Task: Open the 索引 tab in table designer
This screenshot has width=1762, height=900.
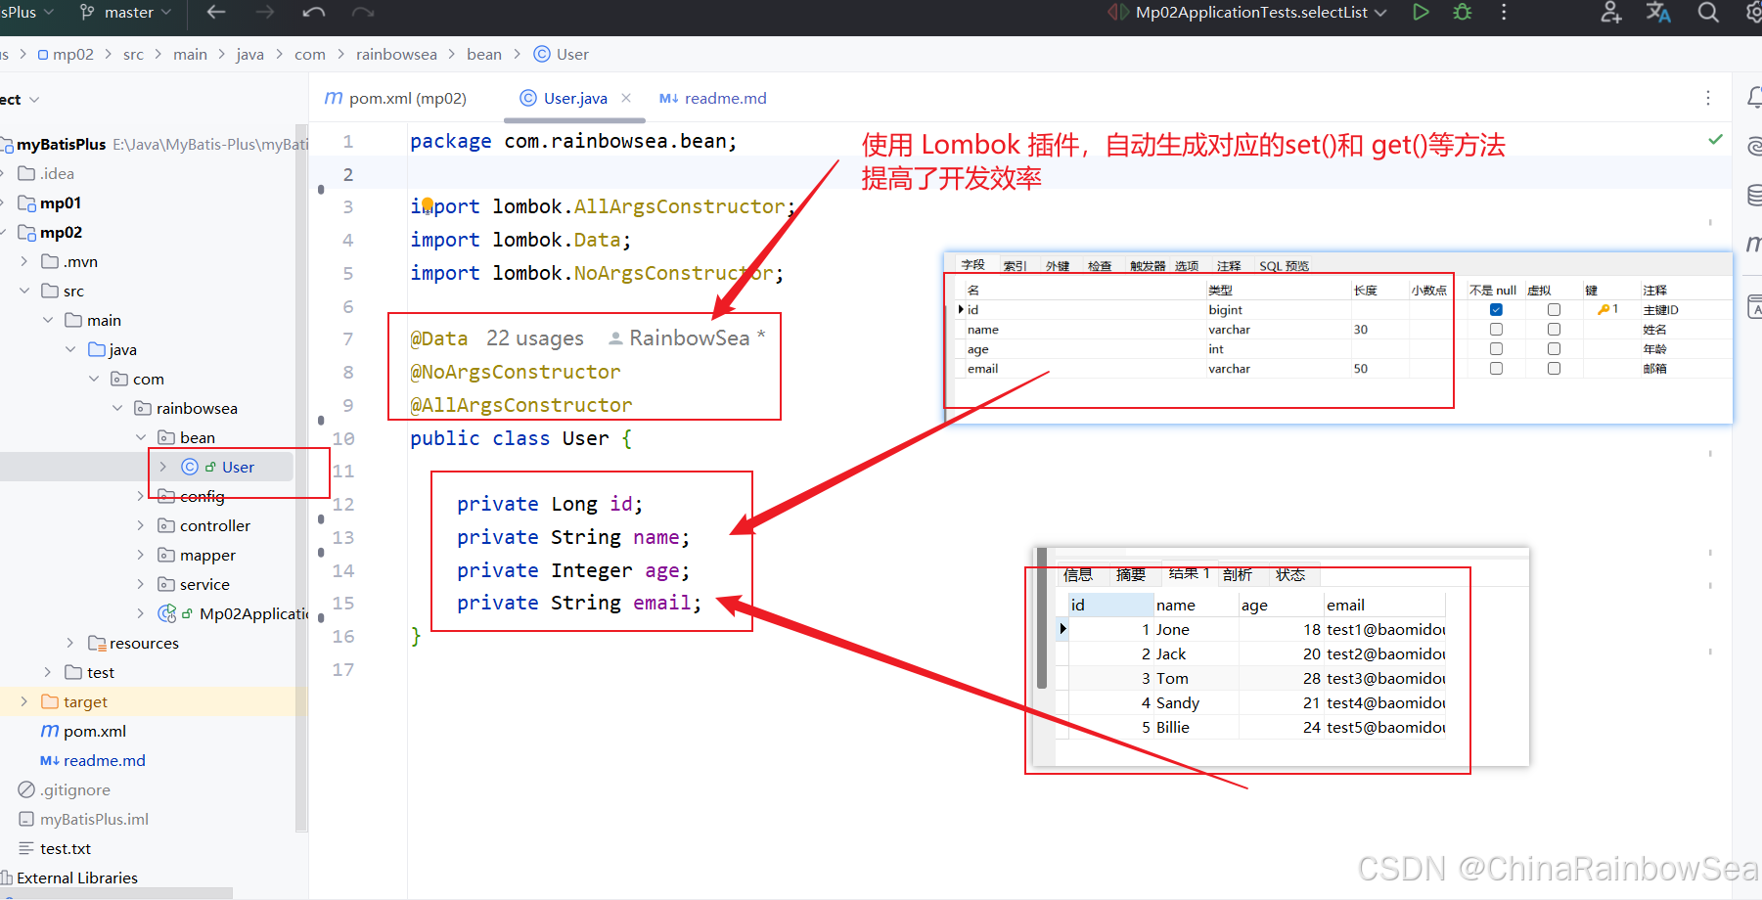Action: pos(1016,266)
